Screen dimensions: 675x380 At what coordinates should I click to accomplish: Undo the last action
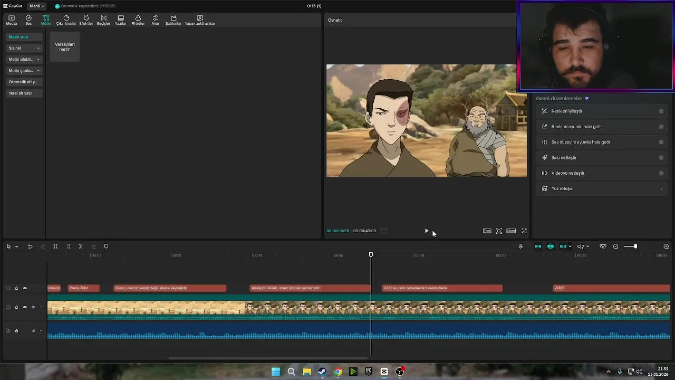pos(30,246)
